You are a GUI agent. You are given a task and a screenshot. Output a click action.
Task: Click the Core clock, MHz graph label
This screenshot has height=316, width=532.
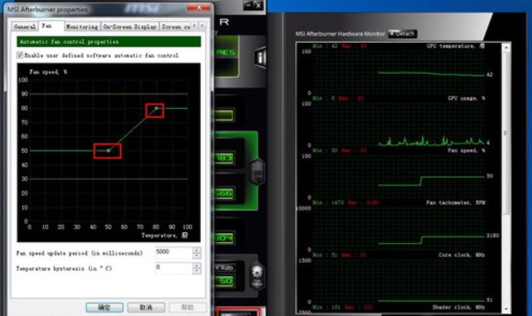(462, 255)
